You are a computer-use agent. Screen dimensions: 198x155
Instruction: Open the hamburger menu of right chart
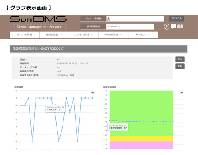coord(182,93)
